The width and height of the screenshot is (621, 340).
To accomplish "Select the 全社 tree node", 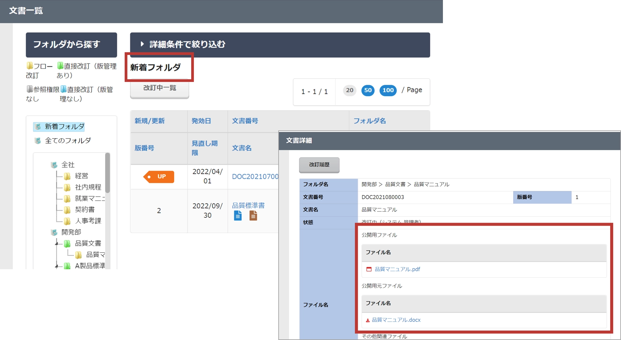I will pos(68,165).
